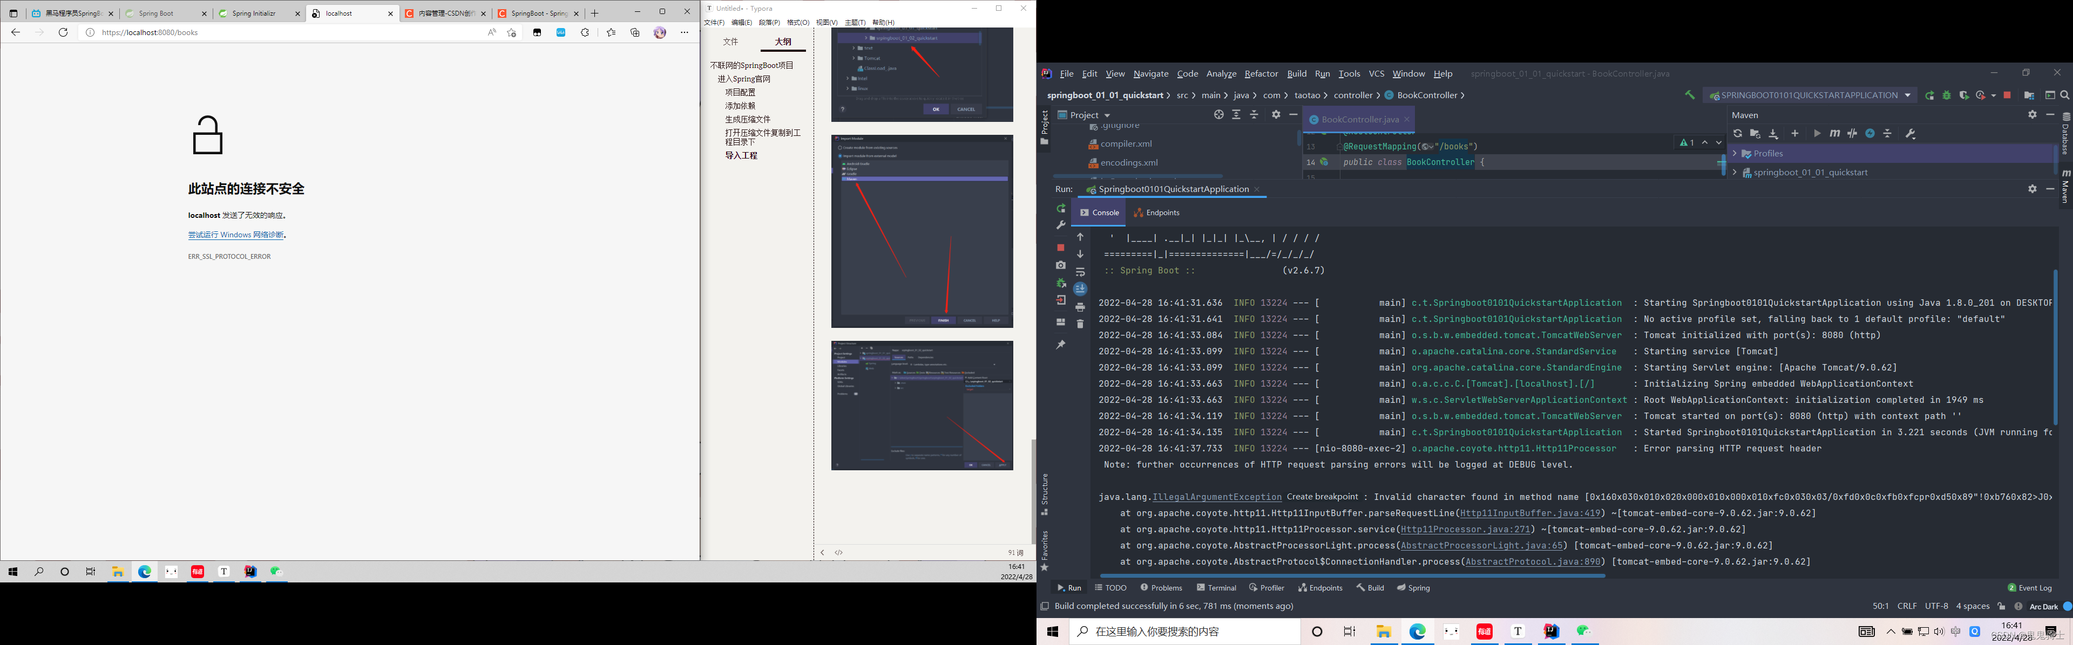This screenshot has height=645, width=2073.
Task: Expand springboot_01_01_quickstart in Maven panel
Action: pyautogui.click(x=1734, y=172)
